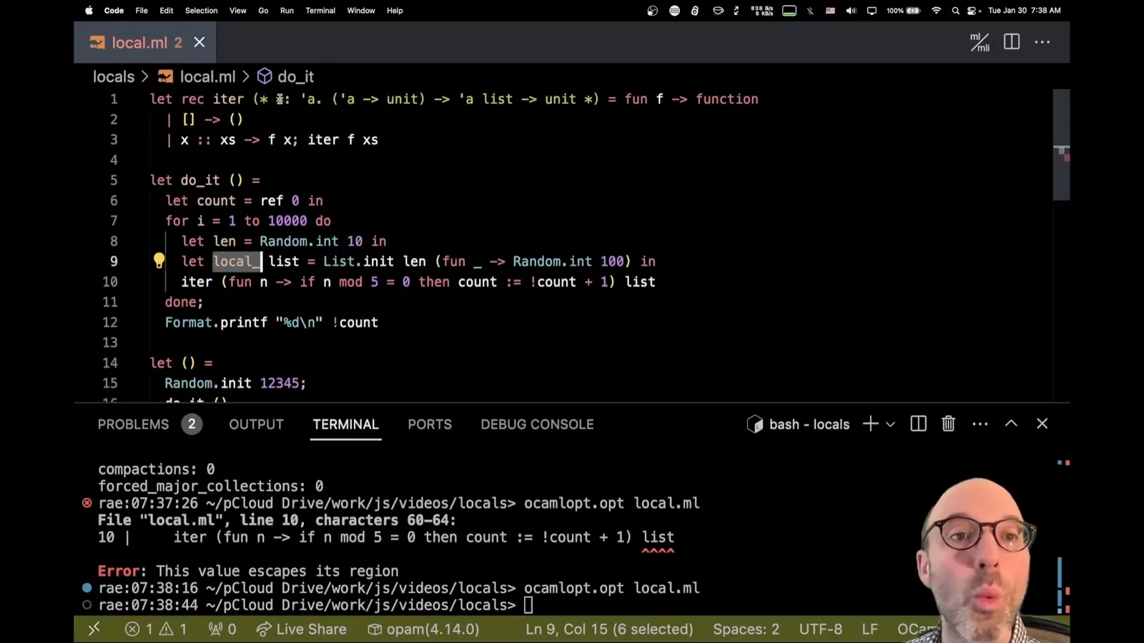
Task: Open the Run menu
Action: coord(287,11)
